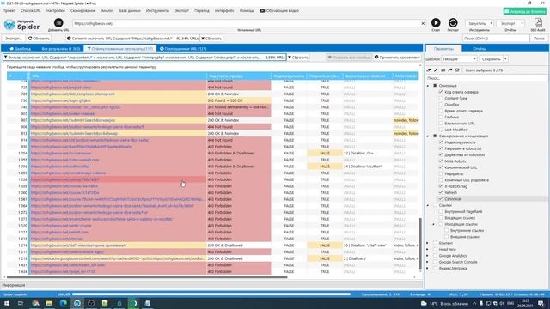550x309 pixels.
Task: Open Edge browser from the taskbar
Action: (x=63, y=303)
